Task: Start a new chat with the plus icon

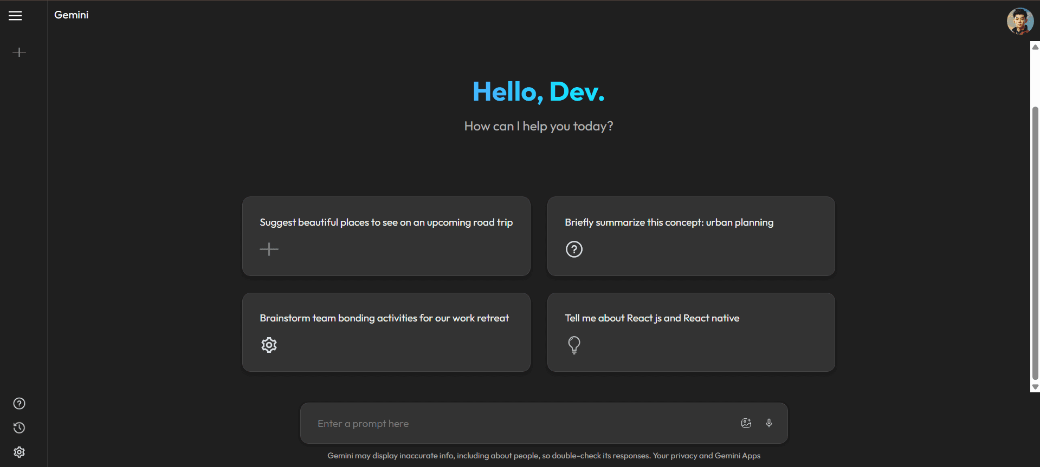Action: (19, 52)
